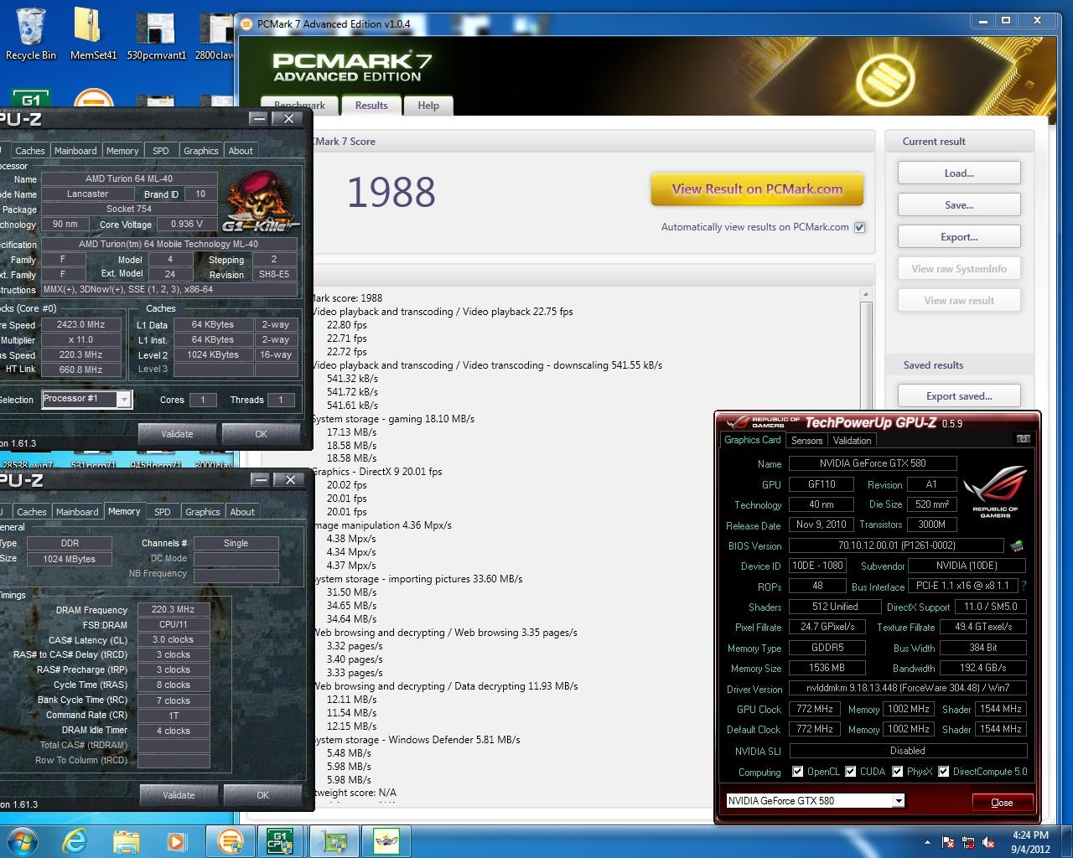This screenshot has width=1073, height=858.
Task: Click the GPU-Z camera screenshot icon
Action: point(1023,438)
